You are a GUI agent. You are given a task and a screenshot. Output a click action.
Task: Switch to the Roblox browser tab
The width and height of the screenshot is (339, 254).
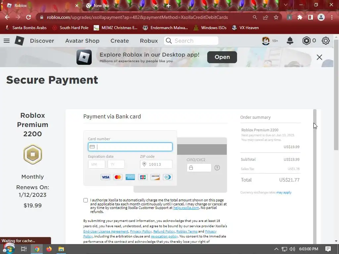coord(41,6)
